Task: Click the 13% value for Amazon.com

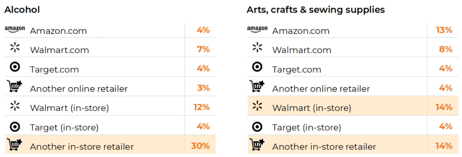Action: [444, 30]
